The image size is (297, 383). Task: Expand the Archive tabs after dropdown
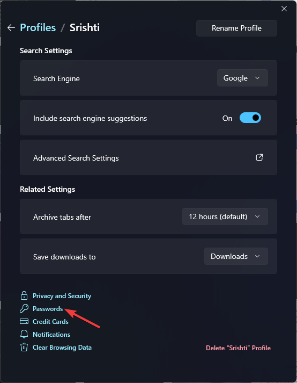(225, 216)
